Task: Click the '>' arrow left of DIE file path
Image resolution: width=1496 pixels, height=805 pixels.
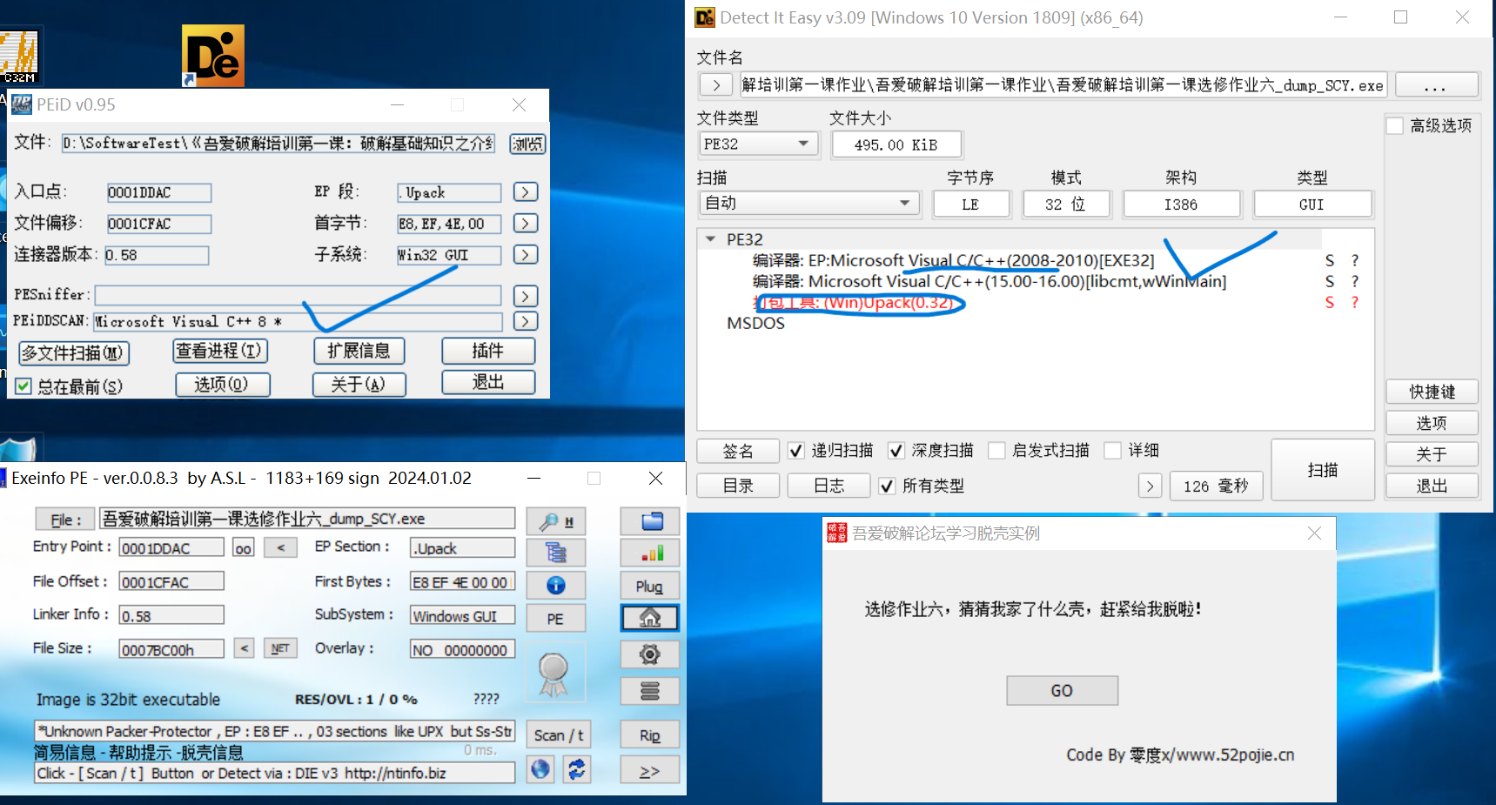Action: point(716,84)
